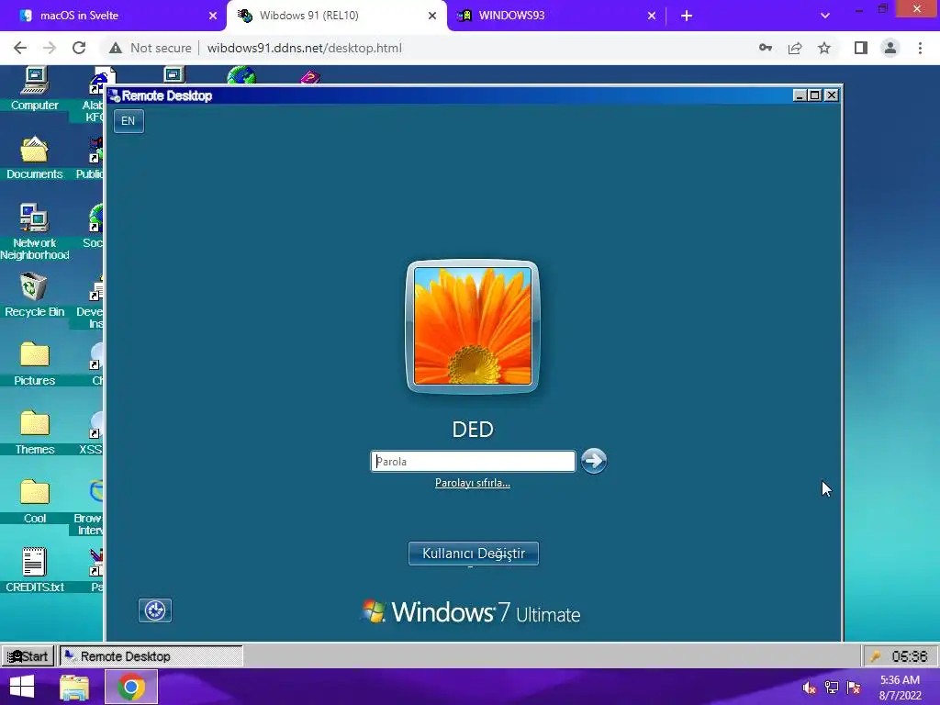Open the Themes folder icon
The width and height of the screenshot is (940, 705).
click(34, 432)
